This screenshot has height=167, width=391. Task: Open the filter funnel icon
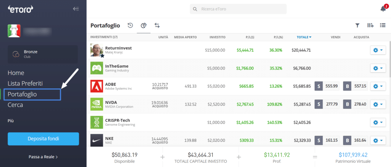point(357,25)
